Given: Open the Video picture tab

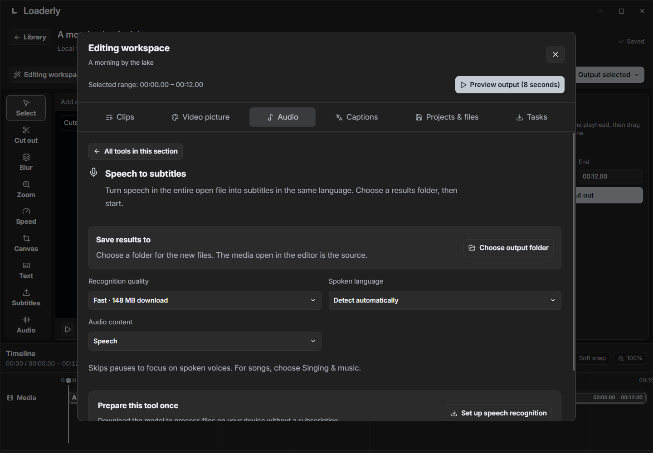Looking at the screenshot, I should (x=200, y=117).
